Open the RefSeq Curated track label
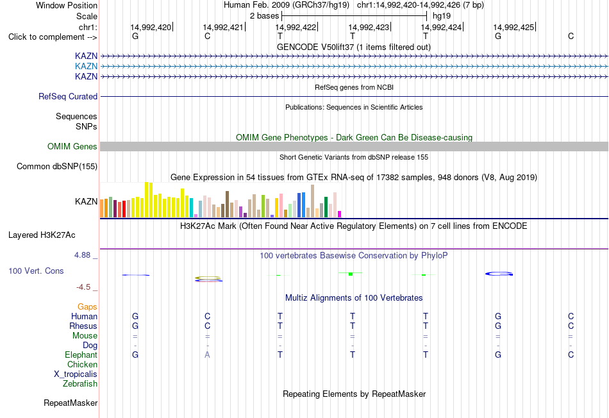 (x=67, y=96)
